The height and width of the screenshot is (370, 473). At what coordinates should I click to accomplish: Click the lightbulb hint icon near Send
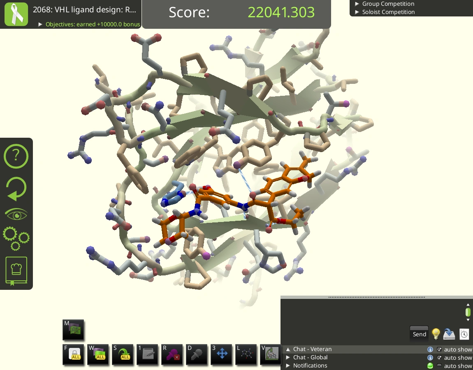[x=436, y=334]
